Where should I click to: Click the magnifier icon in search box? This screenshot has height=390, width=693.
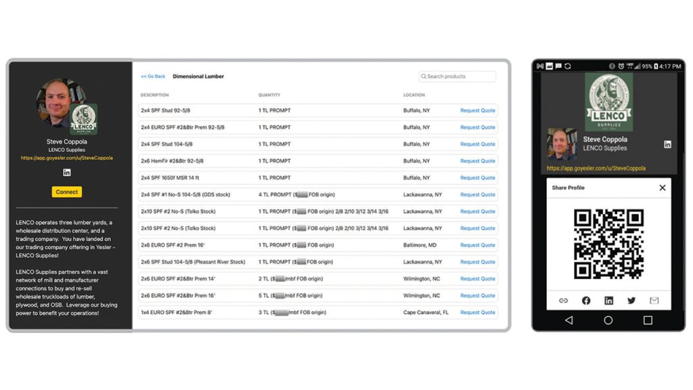424,77
